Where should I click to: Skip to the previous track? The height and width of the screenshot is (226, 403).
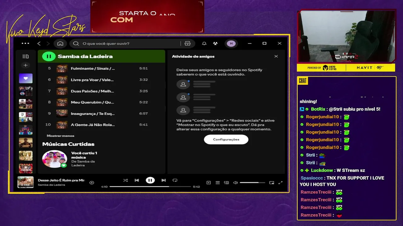pos(137,180)
